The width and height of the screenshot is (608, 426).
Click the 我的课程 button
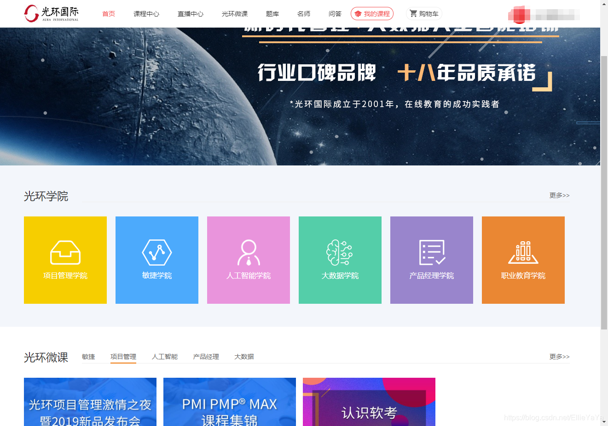(x=372, y=14)
